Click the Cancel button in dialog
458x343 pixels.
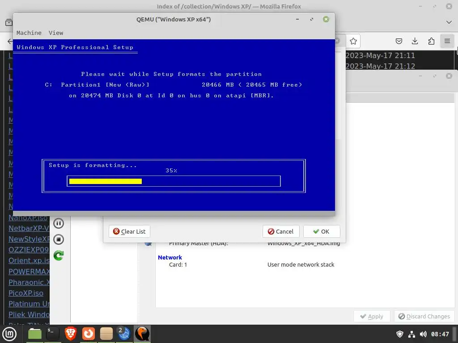point(281,231)
